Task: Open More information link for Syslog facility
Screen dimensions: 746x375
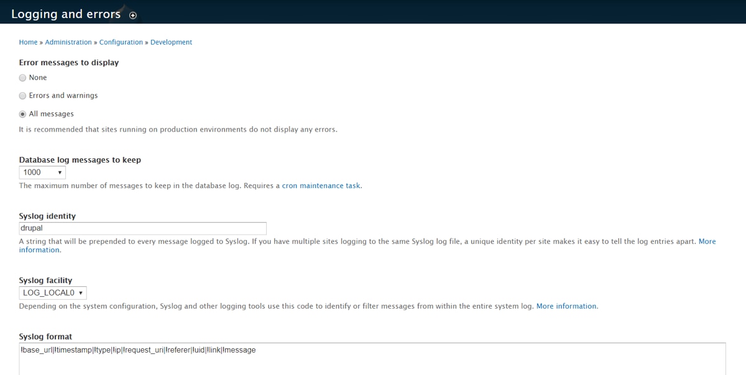Action: [x=566, y=306]
